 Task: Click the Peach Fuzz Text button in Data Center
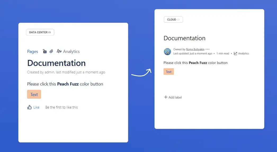pyautogui.click(x=34, y=94)
